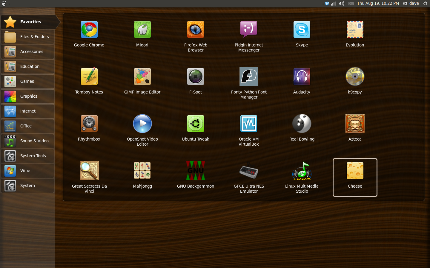The image size is (430, 268).
Task: Open the Dropbox tray icon
Action: click(x=327, y=4)
